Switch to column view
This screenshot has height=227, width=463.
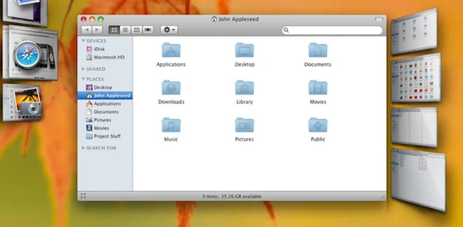[x=137, y=30]
